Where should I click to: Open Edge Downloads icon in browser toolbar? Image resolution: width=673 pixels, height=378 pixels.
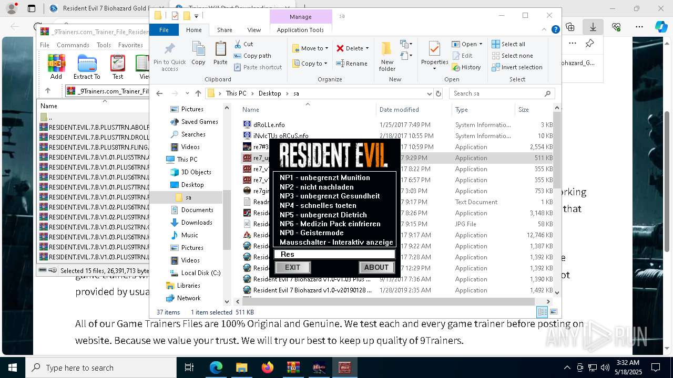593,27
